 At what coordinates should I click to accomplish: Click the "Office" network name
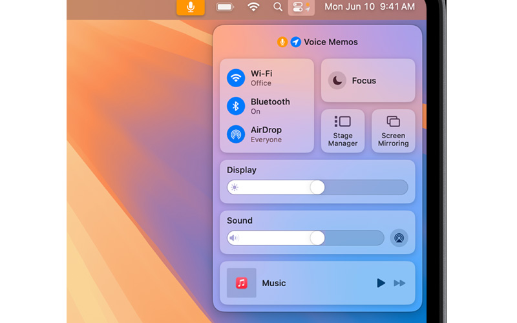pyautogui.click(x=261, y=83)
